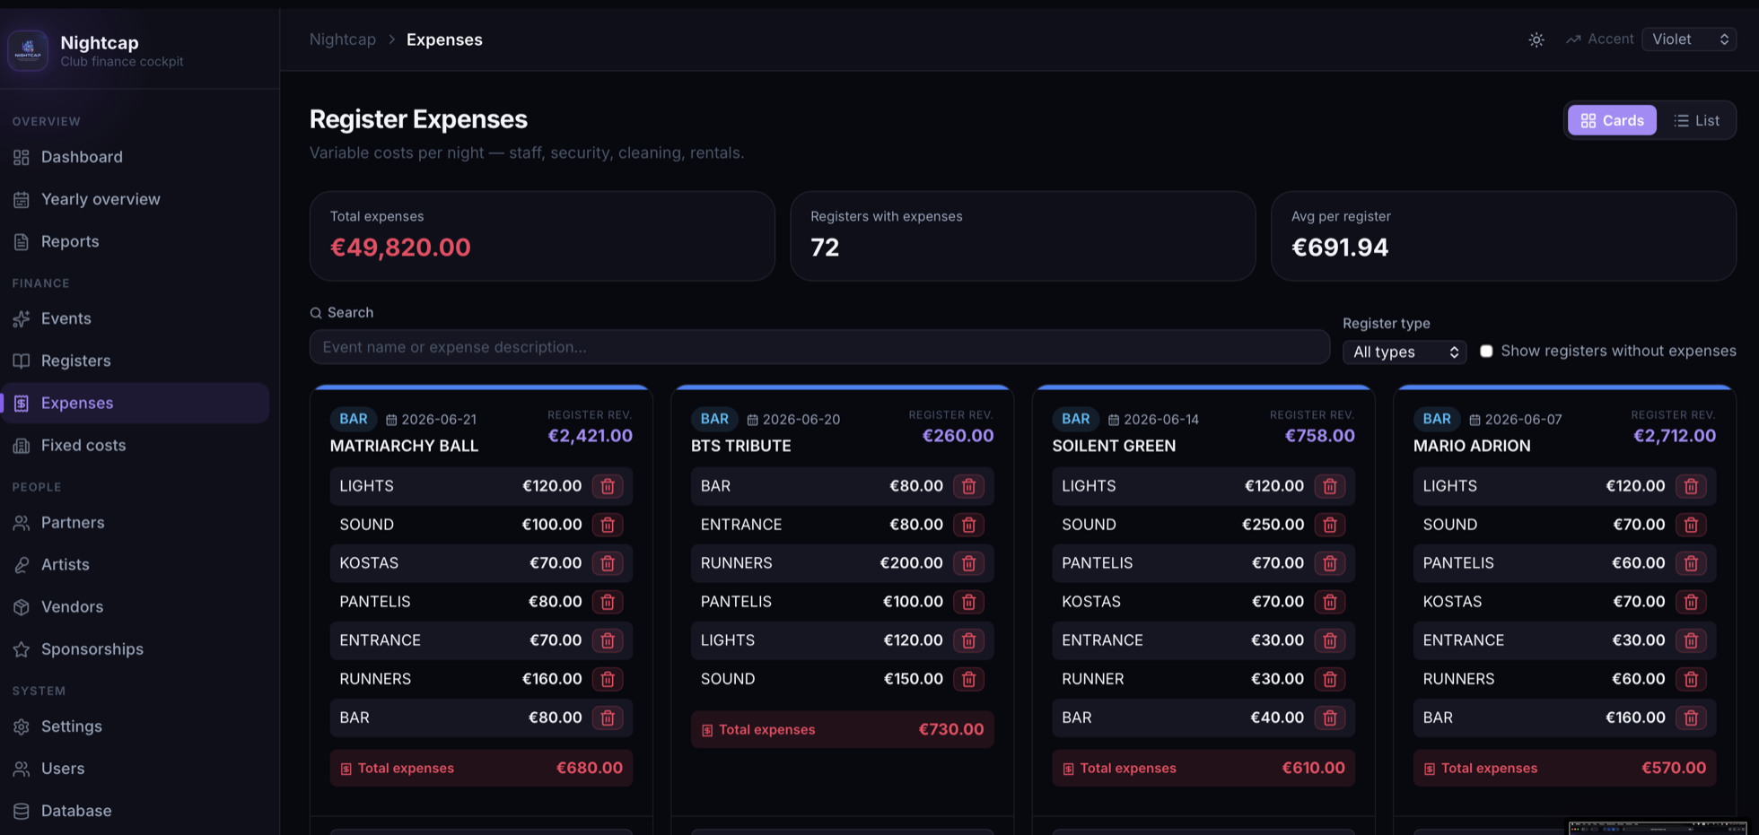Delete BAR expense in Mario Adrion card
Viewport: 1759px width, 835px height.
point(1691,718)
